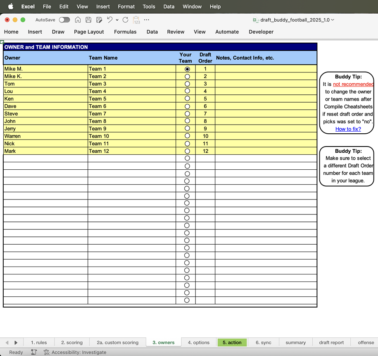Select the first empty owner cell below Mark
Viewport: 378px width, 356px height.
click(45, 159)
